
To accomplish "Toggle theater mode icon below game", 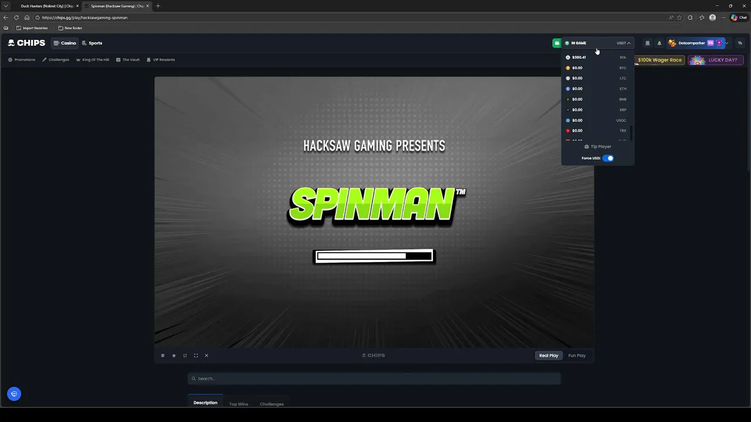I will pos(163,356).
